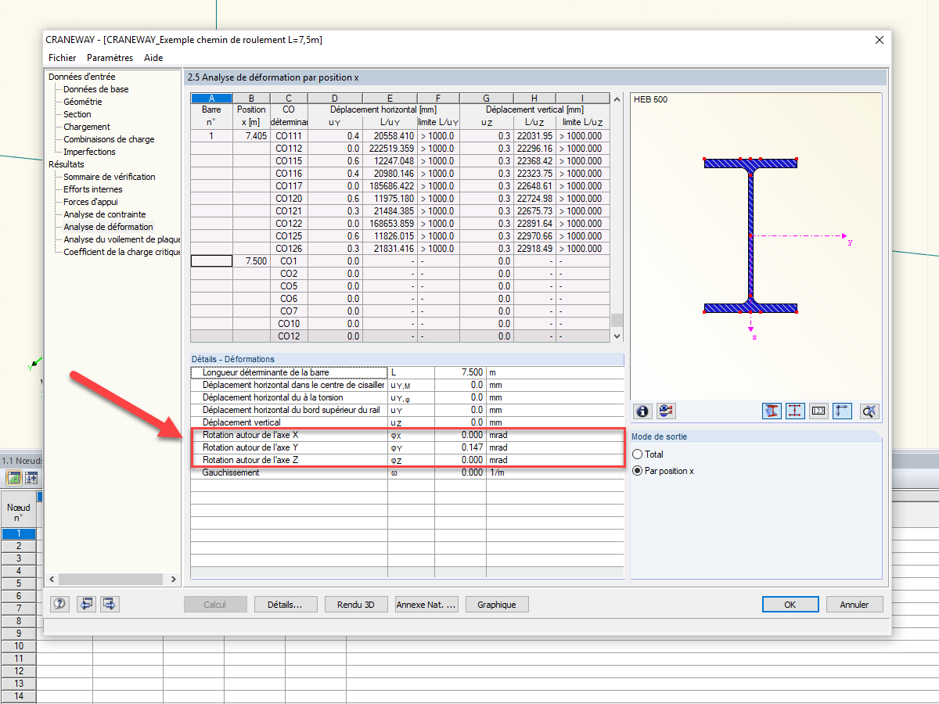Click the table import icon next to the green icon
This screenshot has width=939, height=704.
pos(33,478)
